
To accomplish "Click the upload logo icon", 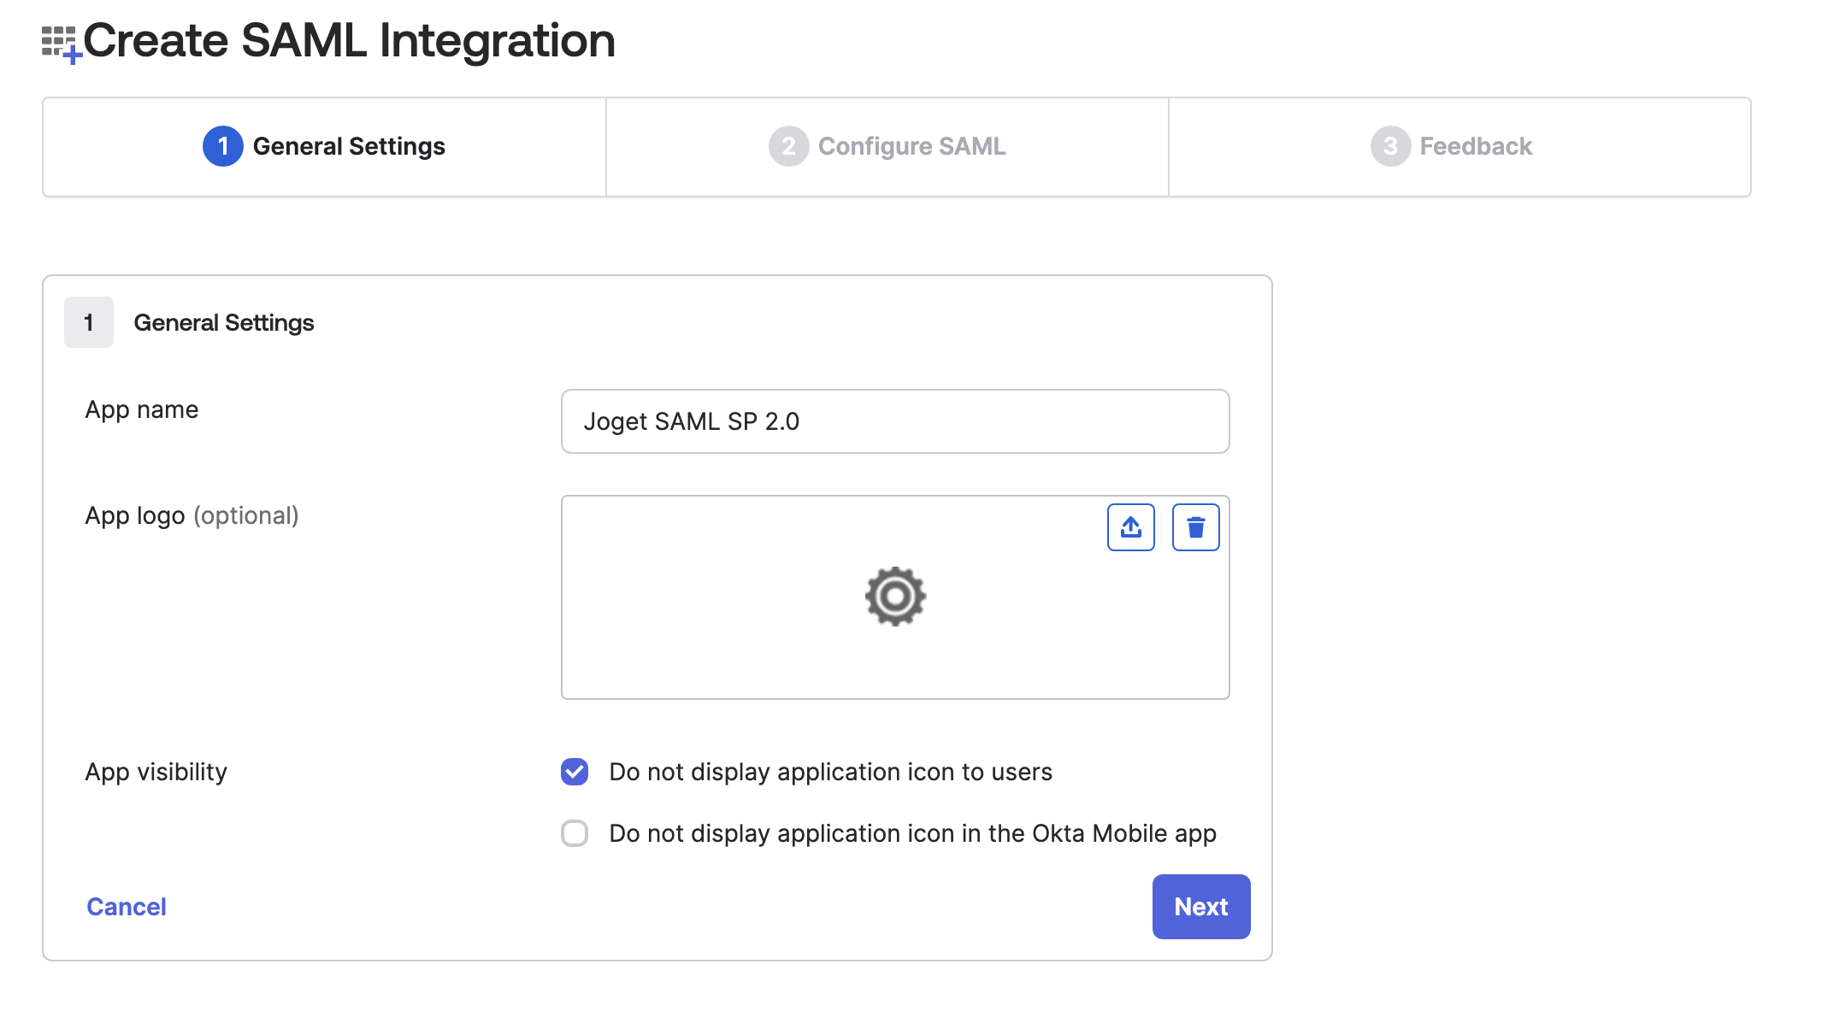I will (1130, 527).
